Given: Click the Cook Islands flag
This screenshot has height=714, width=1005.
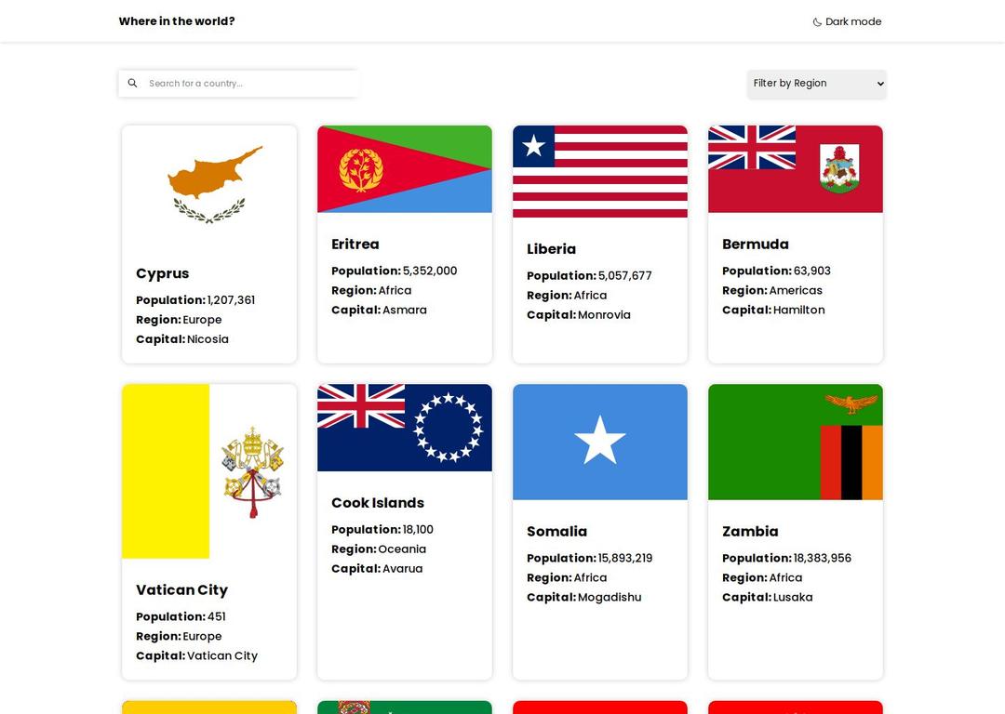Looking at the screenshot, I should [x=405, y=428].
